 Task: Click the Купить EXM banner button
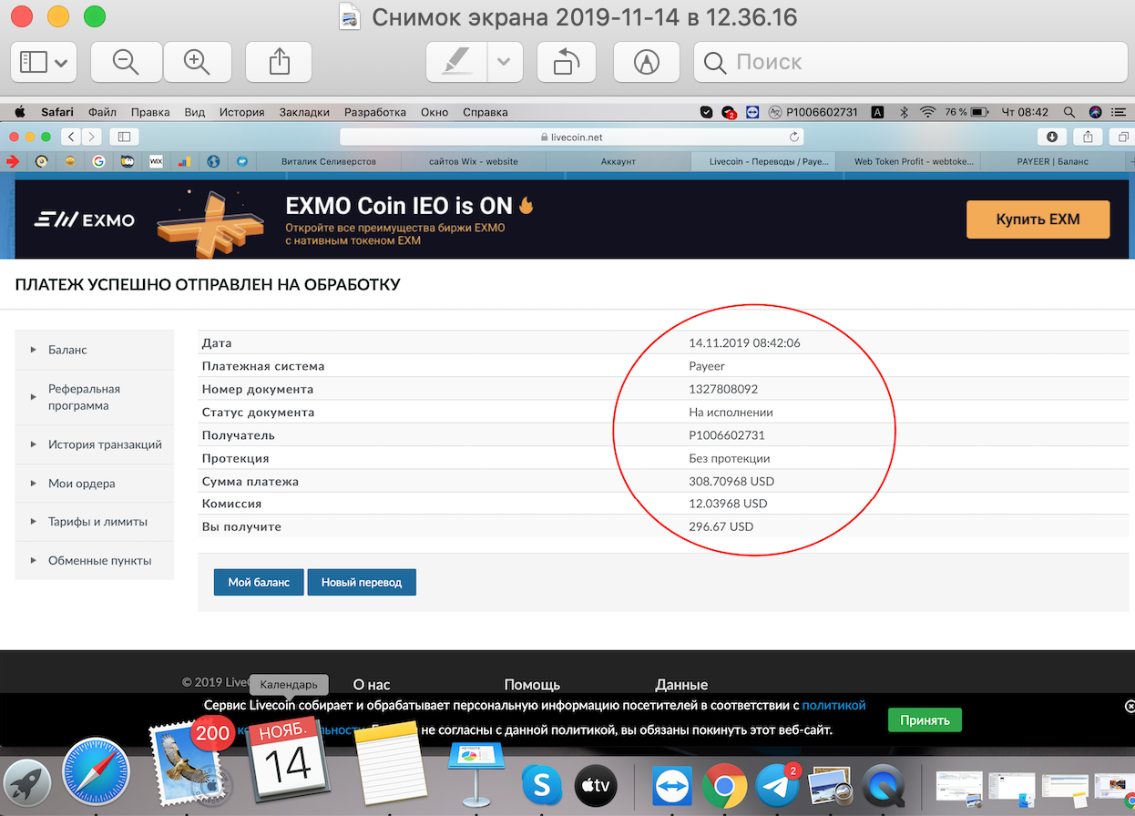click(x=1038, y=219)
